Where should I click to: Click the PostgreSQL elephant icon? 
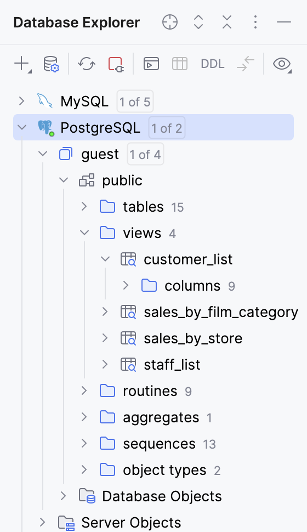pyautogui.click(x=46, y=128)
